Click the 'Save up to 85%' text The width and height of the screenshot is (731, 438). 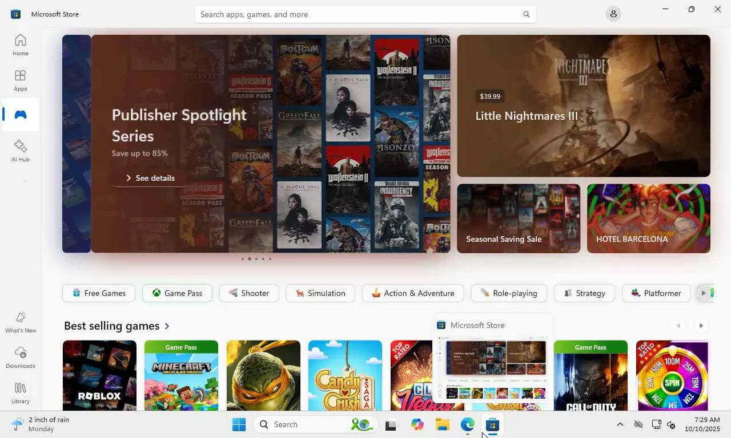point(139,153)
